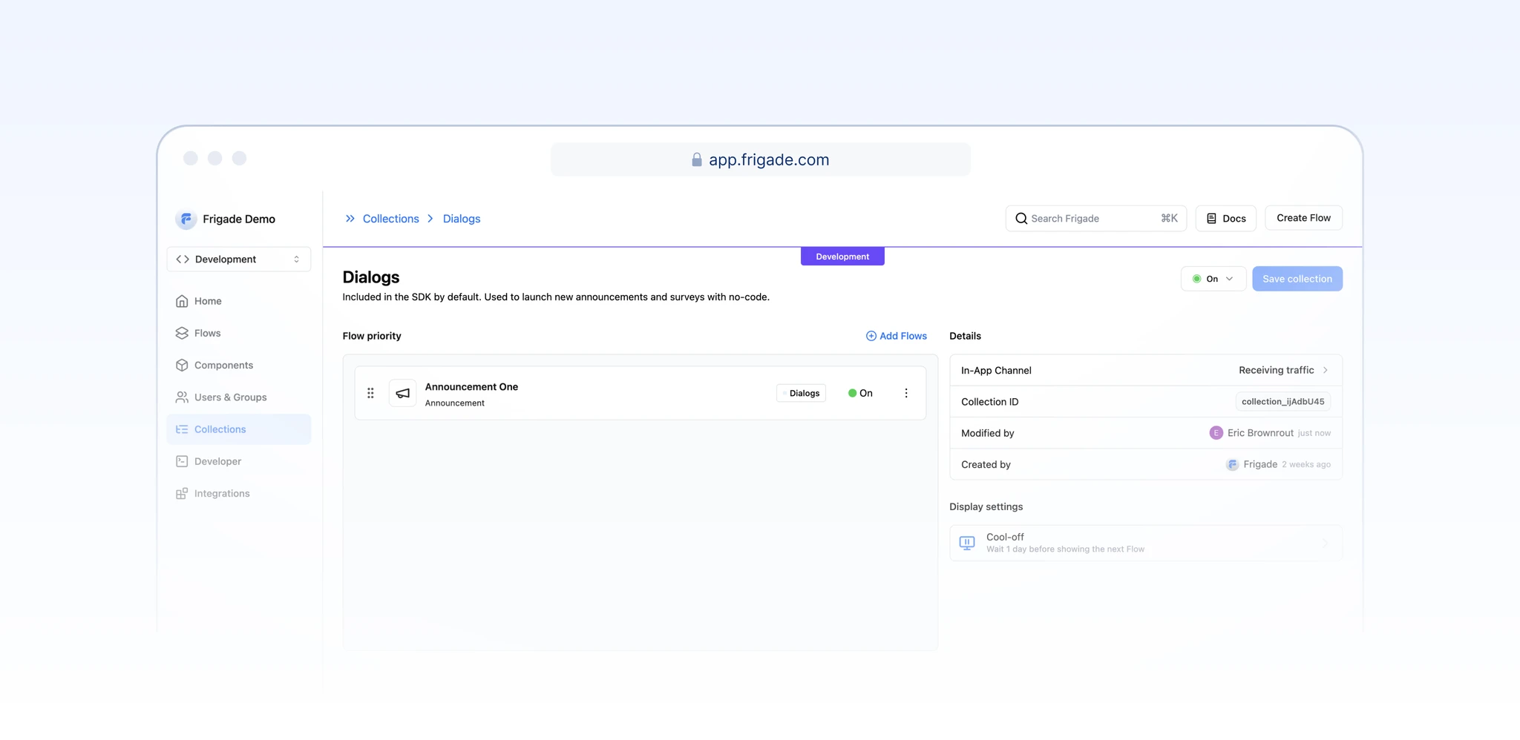Toggle the Announcement One On status
The height and width of the screenshot is (740, 1520).
[x=860, y=393]
